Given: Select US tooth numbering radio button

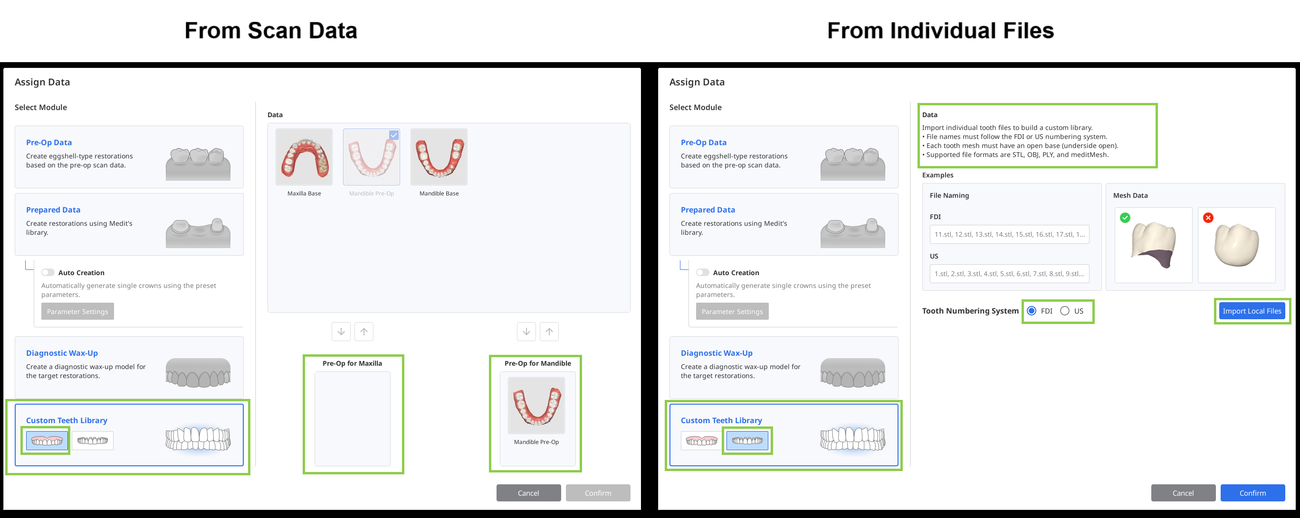Looking at the screenshot, I should (x=1065, y=311).
